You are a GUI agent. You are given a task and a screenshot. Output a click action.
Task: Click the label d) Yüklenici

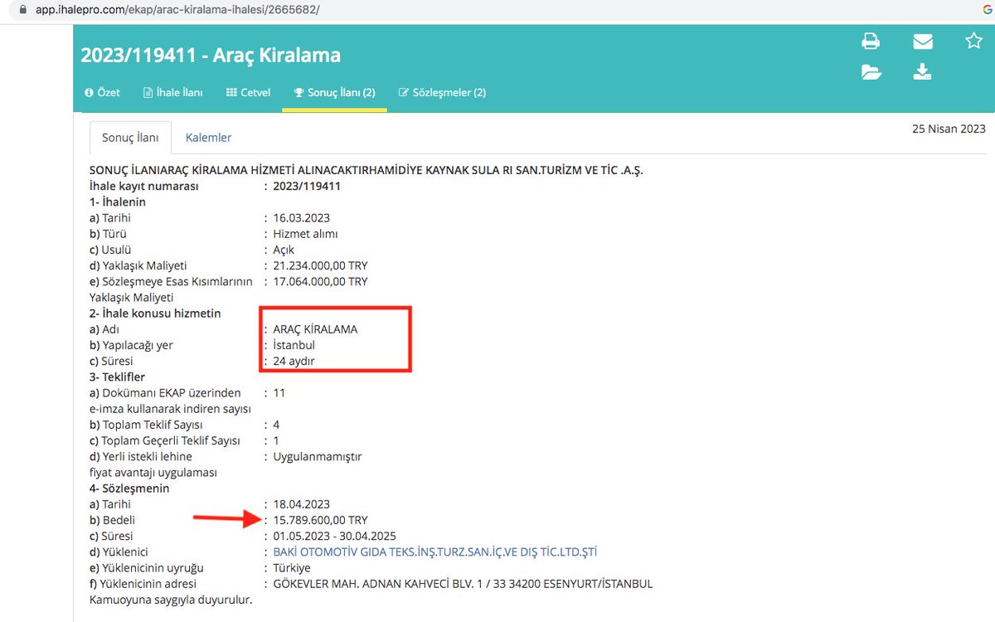point(119,552)
